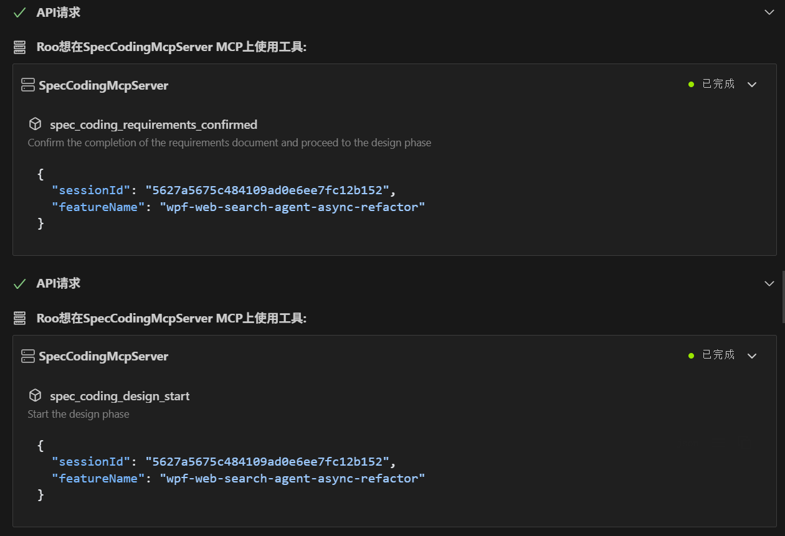The image size is (785, 536).
Task: Click the checkmark icon beside second API请求
Action: point(19,284)
